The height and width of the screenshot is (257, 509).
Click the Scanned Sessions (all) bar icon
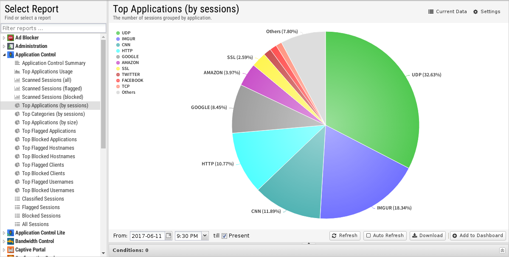click(17, 80)
